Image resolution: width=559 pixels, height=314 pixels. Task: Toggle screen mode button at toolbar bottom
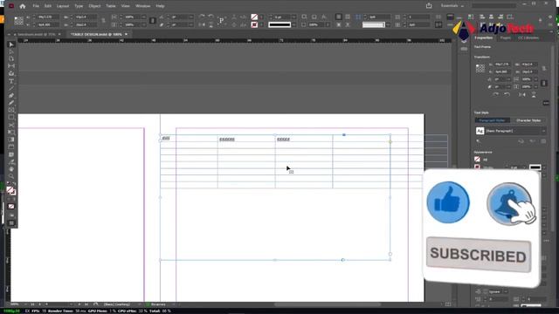(x=11, y=223)
